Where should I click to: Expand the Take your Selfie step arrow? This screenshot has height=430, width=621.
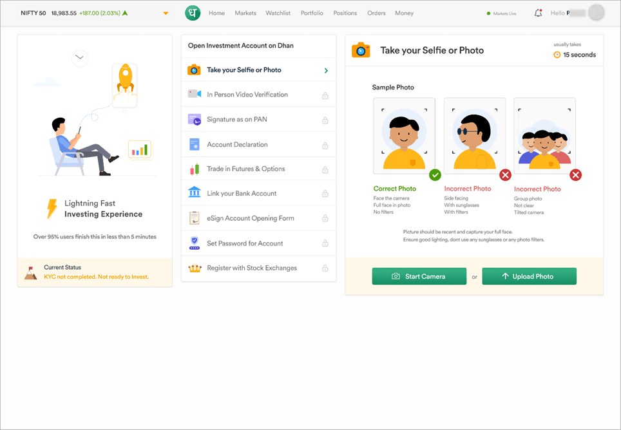(326, 71)
